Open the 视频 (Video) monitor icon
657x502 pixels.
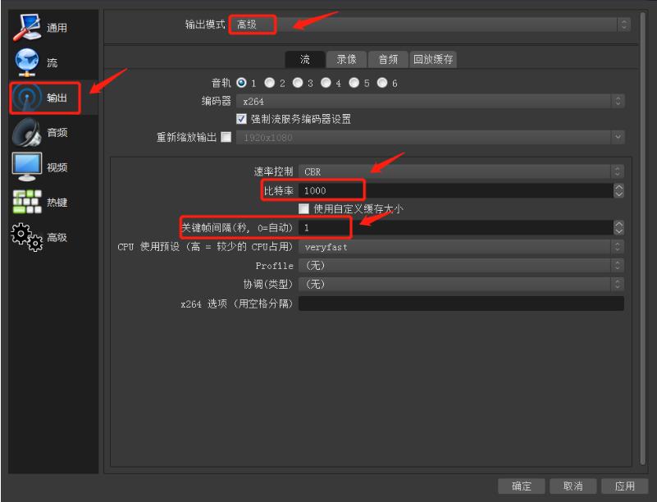pyautogui.click(x=27, y=167)
